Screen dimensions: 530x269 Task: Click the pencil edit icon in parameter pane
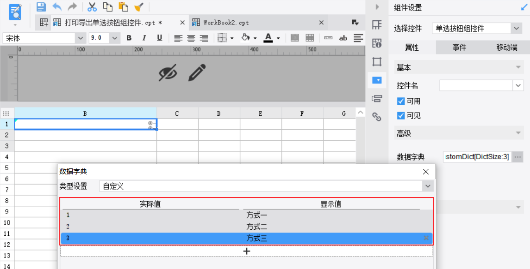pos(197,73)
